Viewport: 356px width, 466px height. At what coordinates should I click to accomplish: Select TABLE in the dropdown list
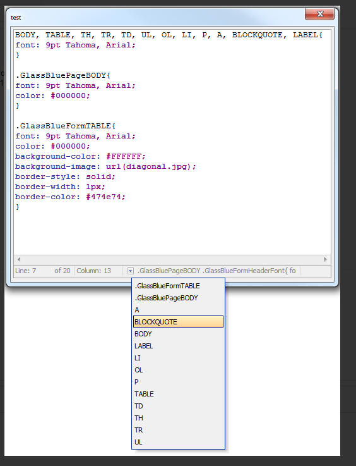[178, 394]
